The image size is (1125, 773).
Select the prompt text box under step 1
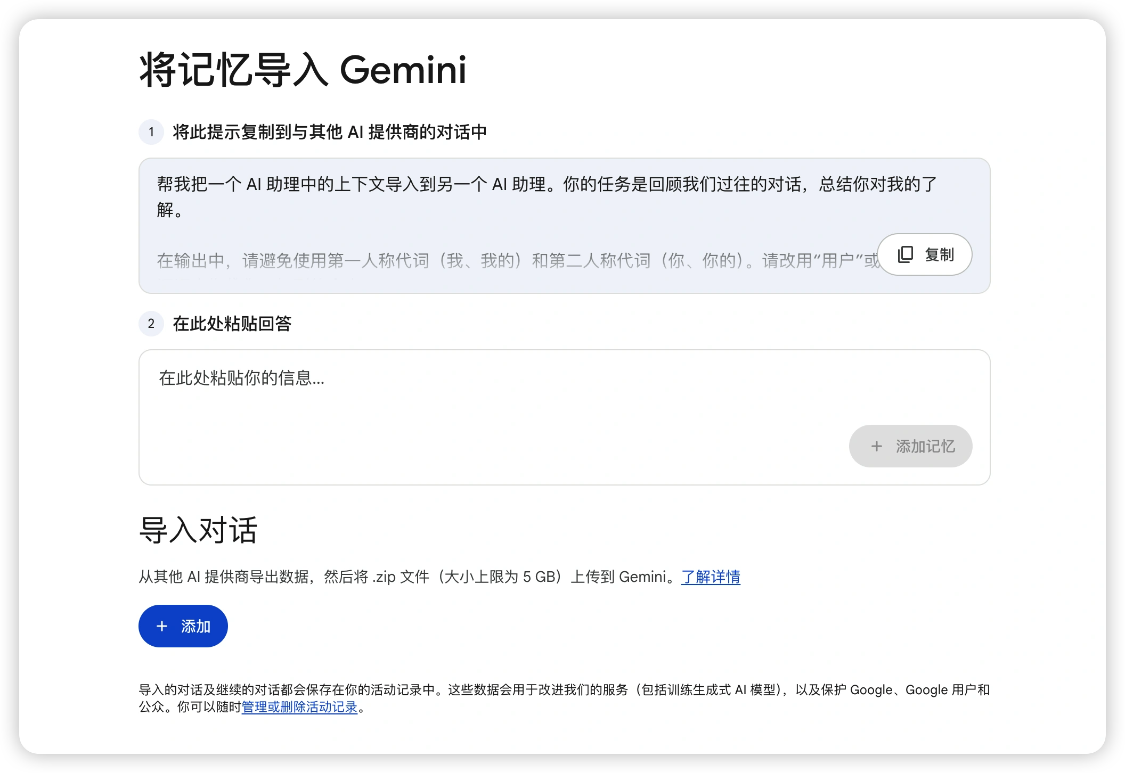point(479,224)
